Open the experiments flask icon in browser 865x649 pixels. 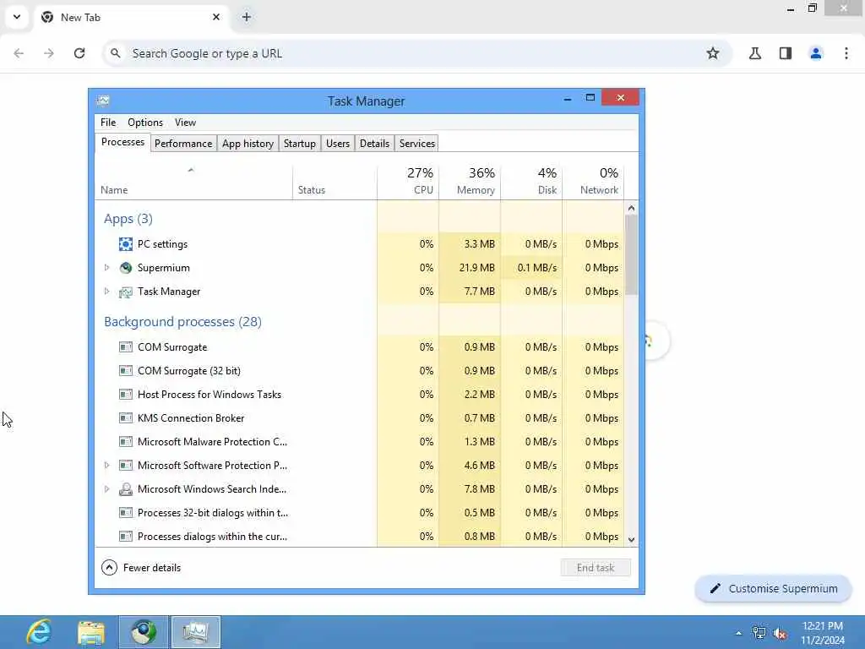[x=755, y=53]
